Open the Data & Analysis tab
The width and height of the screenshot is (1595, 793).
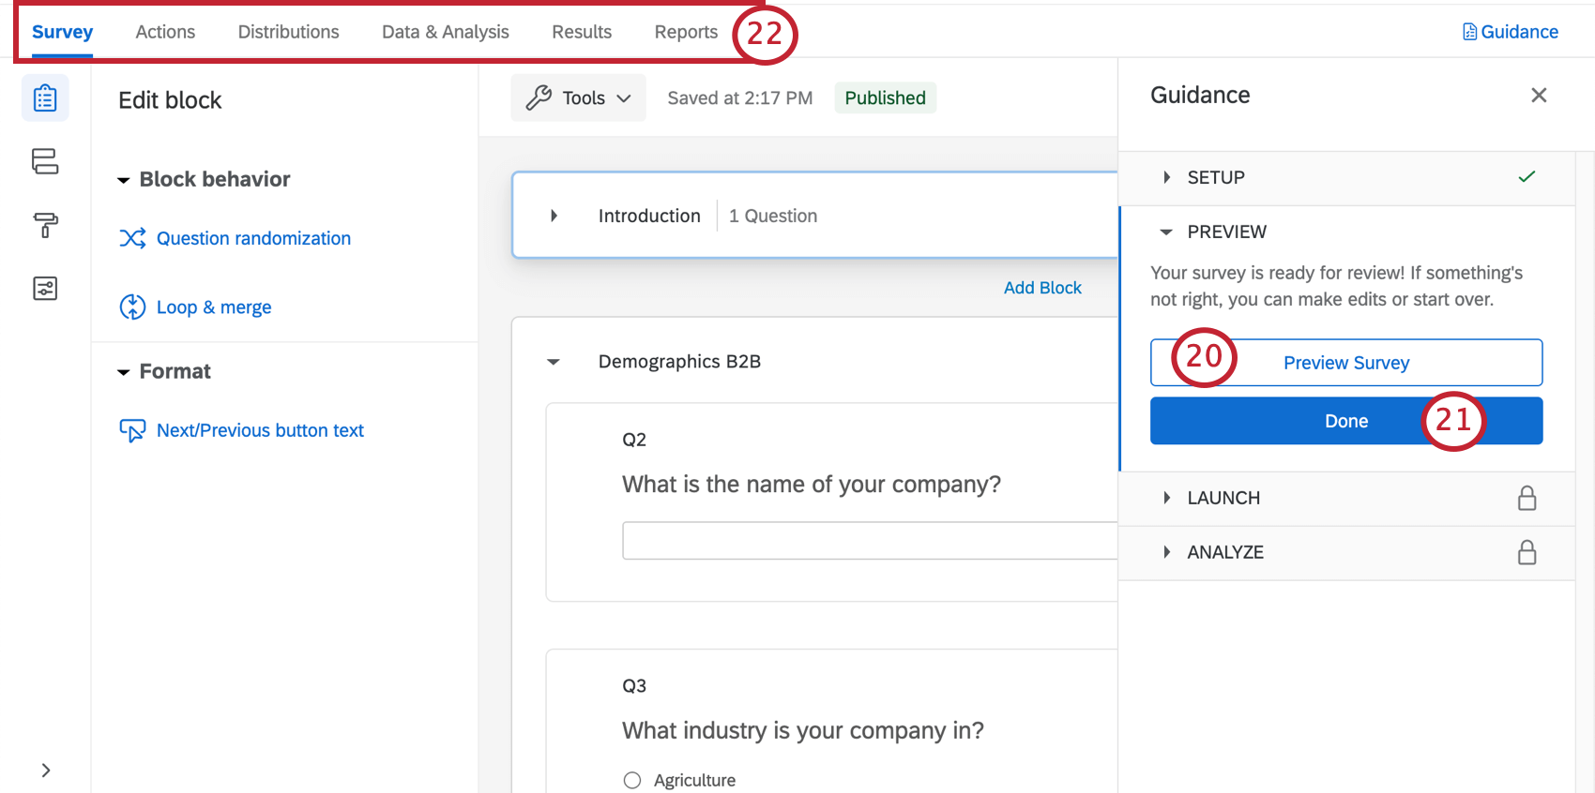coord(445,32)
